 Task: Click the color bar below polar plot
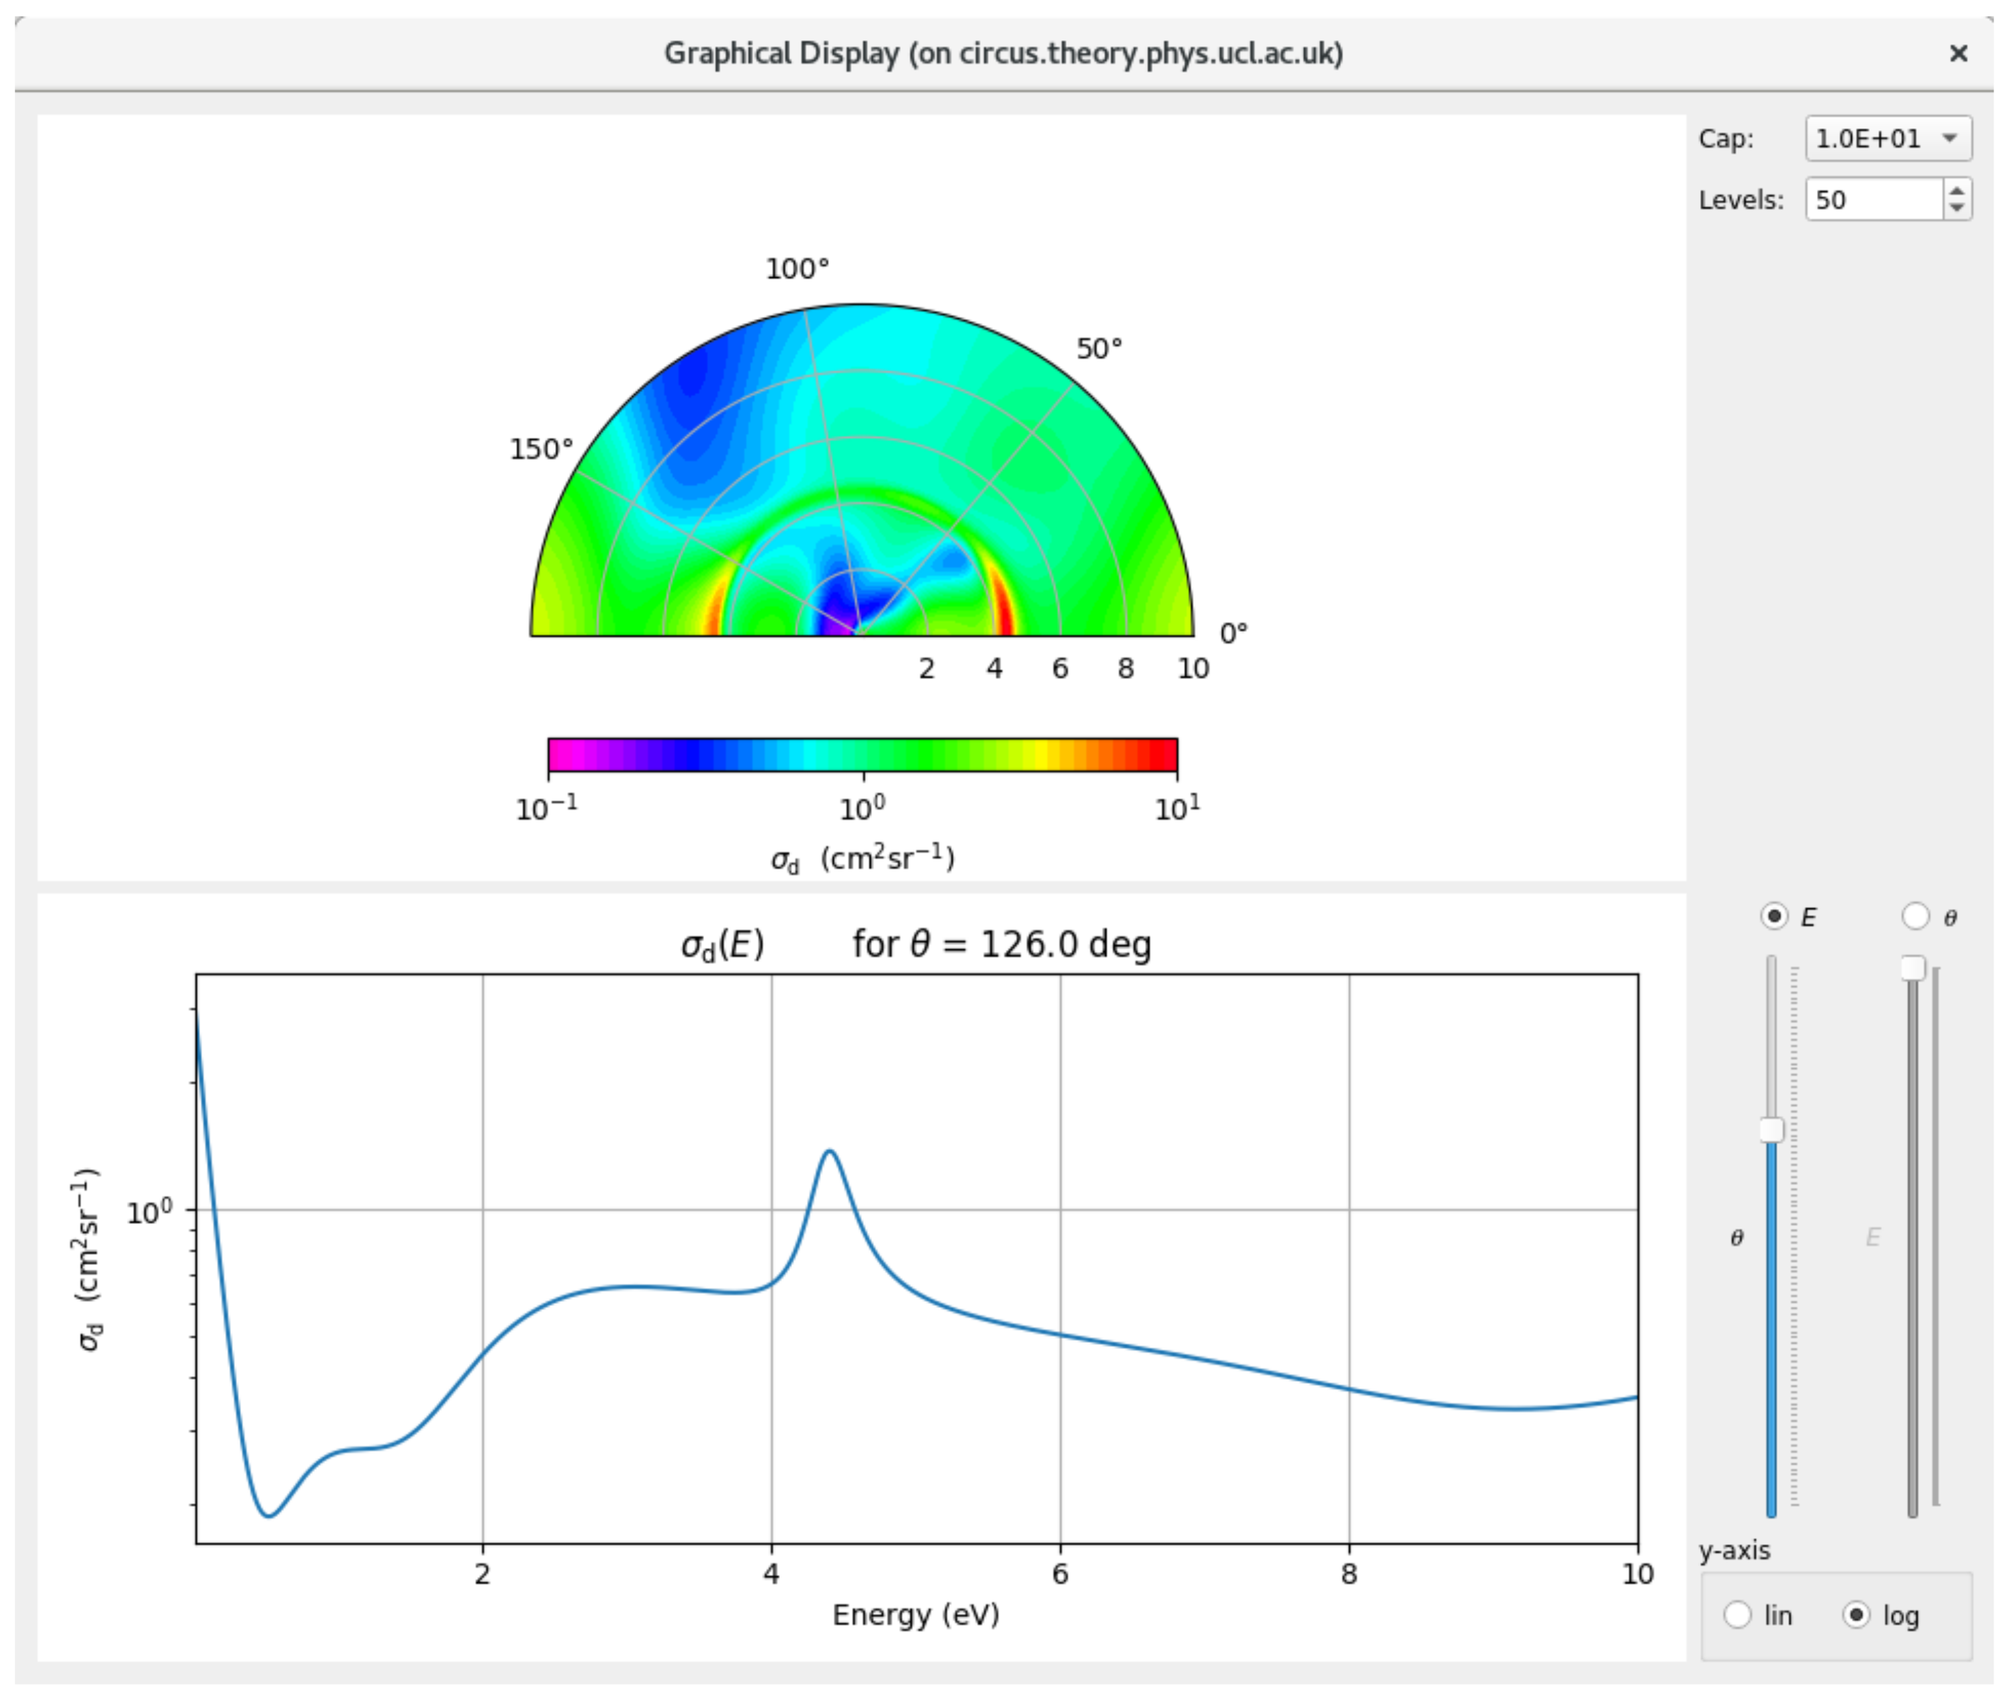(x=861, y=755)
